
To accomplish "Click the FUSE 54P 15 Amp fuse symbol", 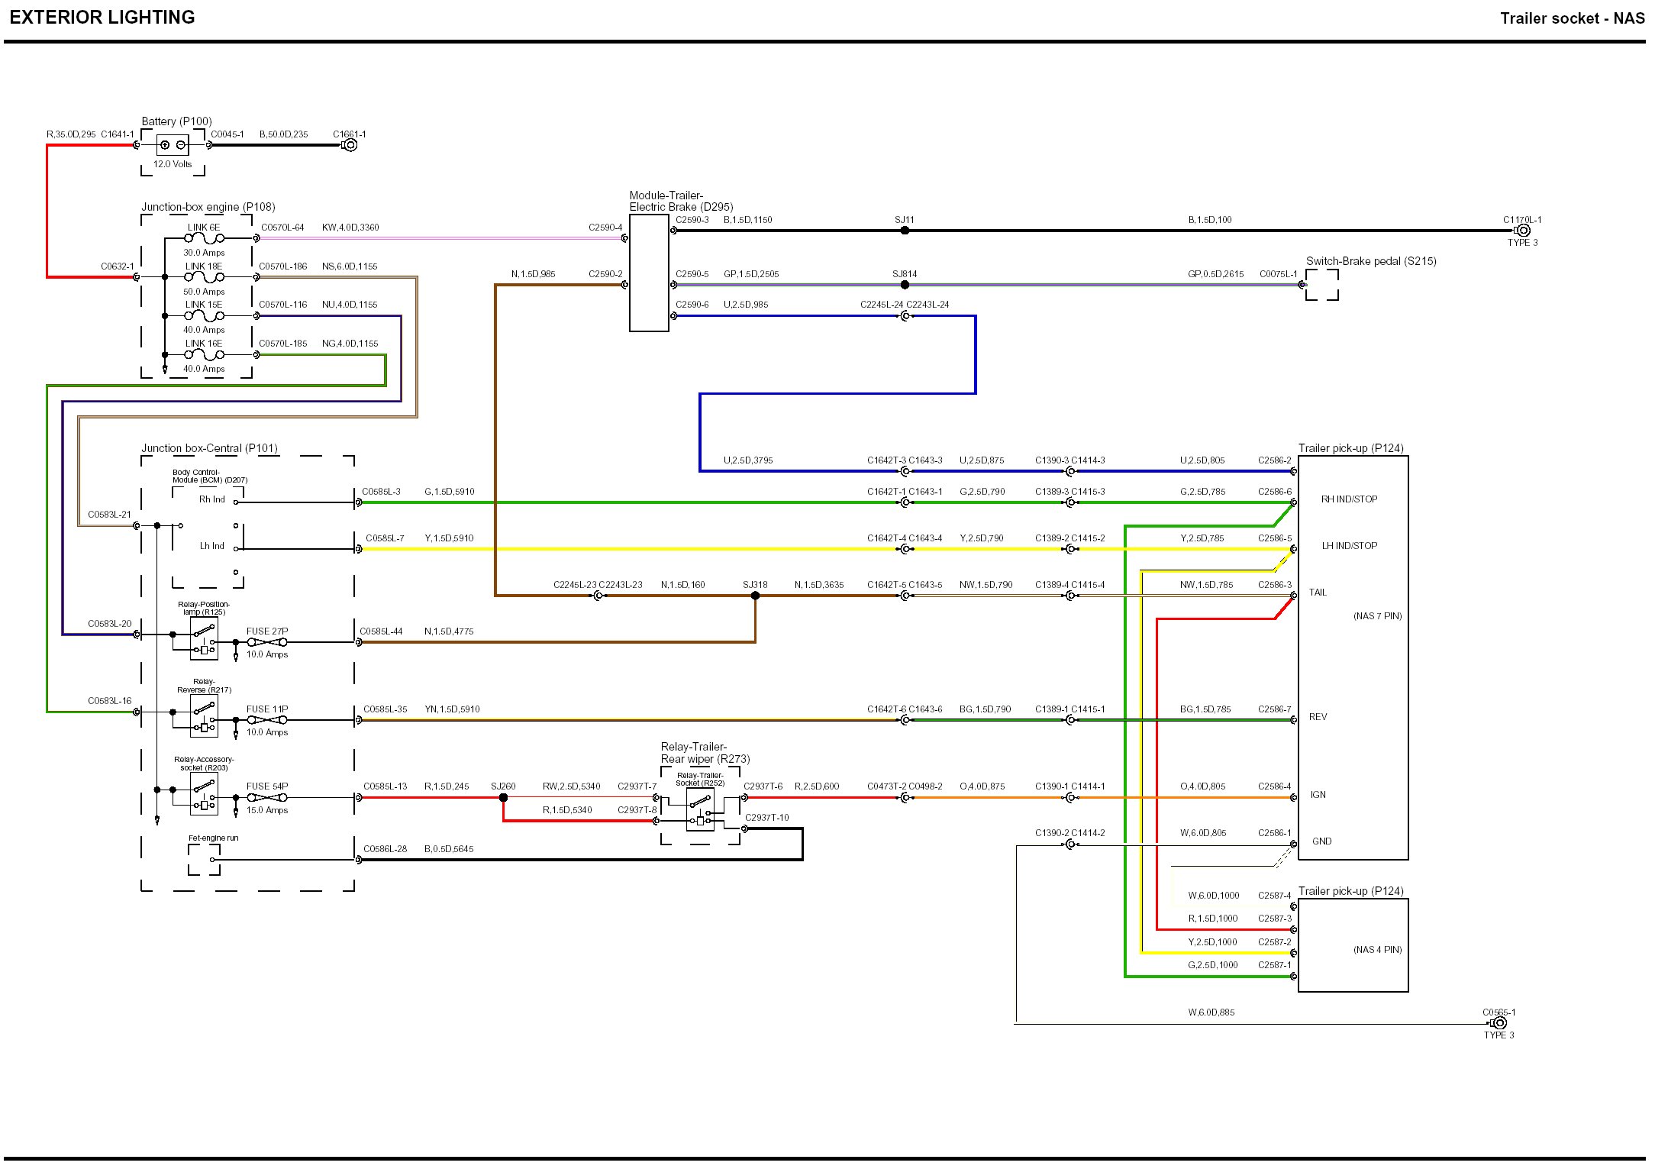I will [267, 798].
